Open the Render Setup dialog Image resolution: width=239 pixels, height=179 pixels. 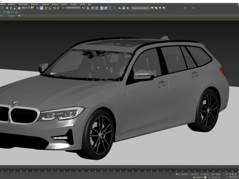pos(119,8)
